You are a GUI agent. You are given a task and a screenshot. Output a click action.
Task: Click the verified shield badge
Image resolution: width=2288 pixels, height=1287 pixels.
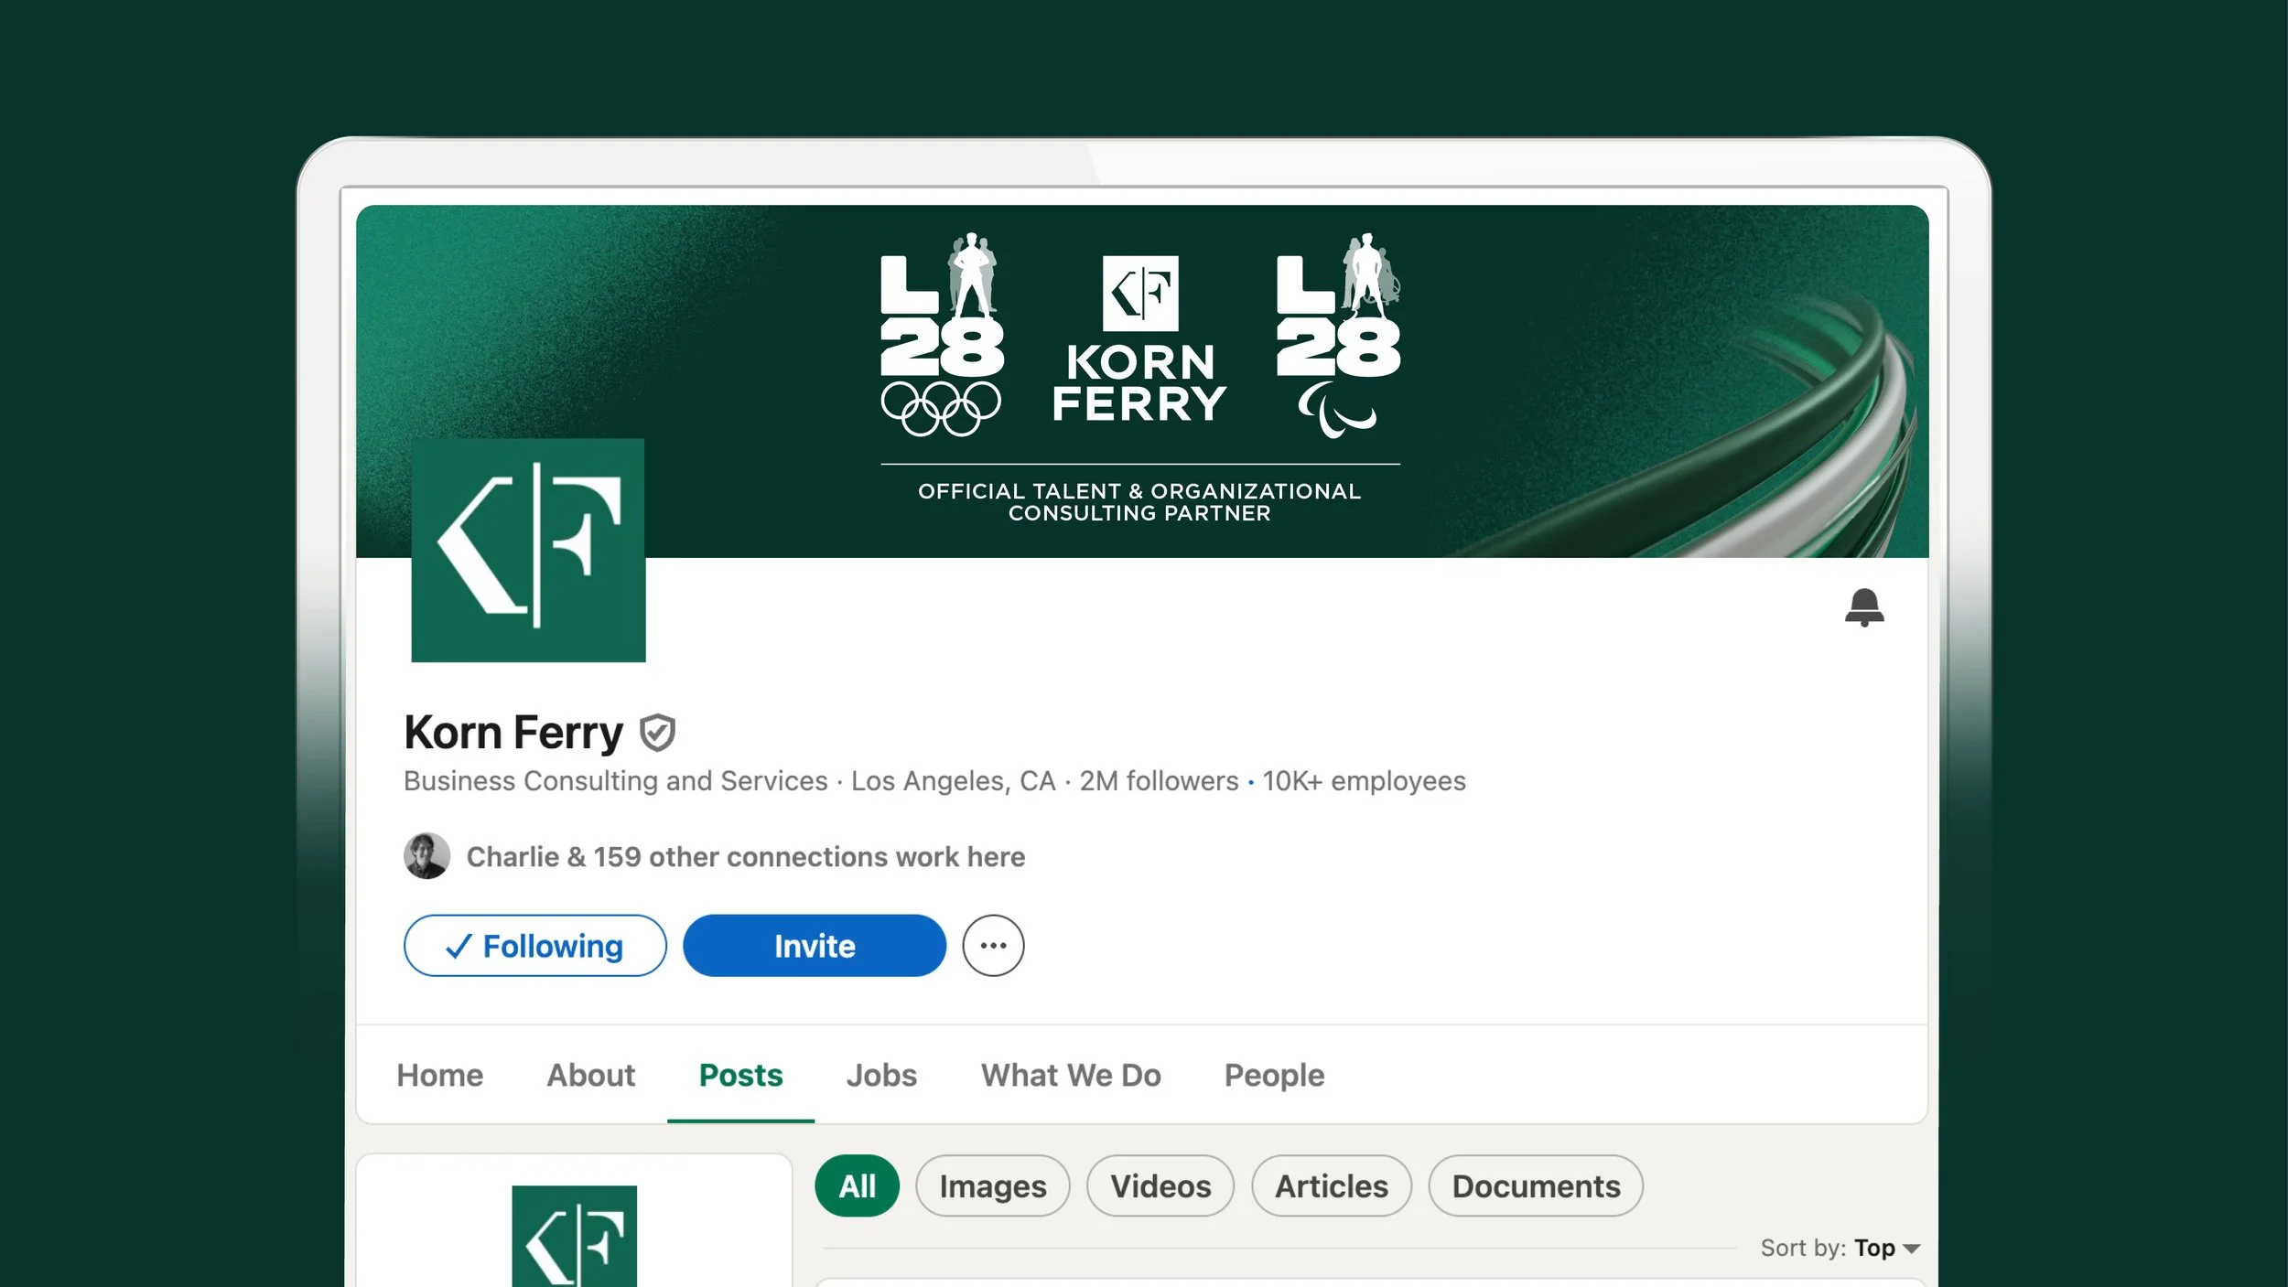(657, 733)
